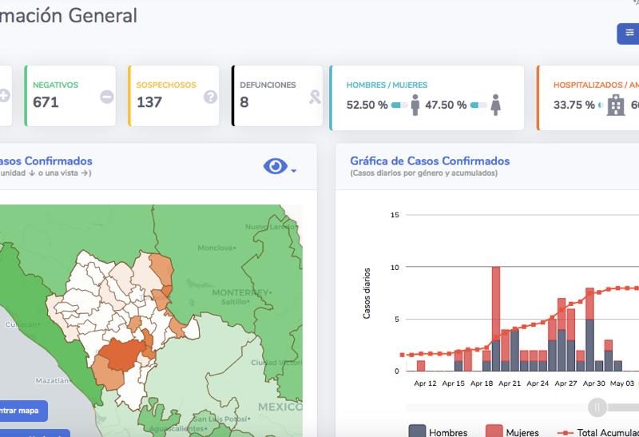Click the question mark icon in Sospechosos card

click(x=210, y=97)
